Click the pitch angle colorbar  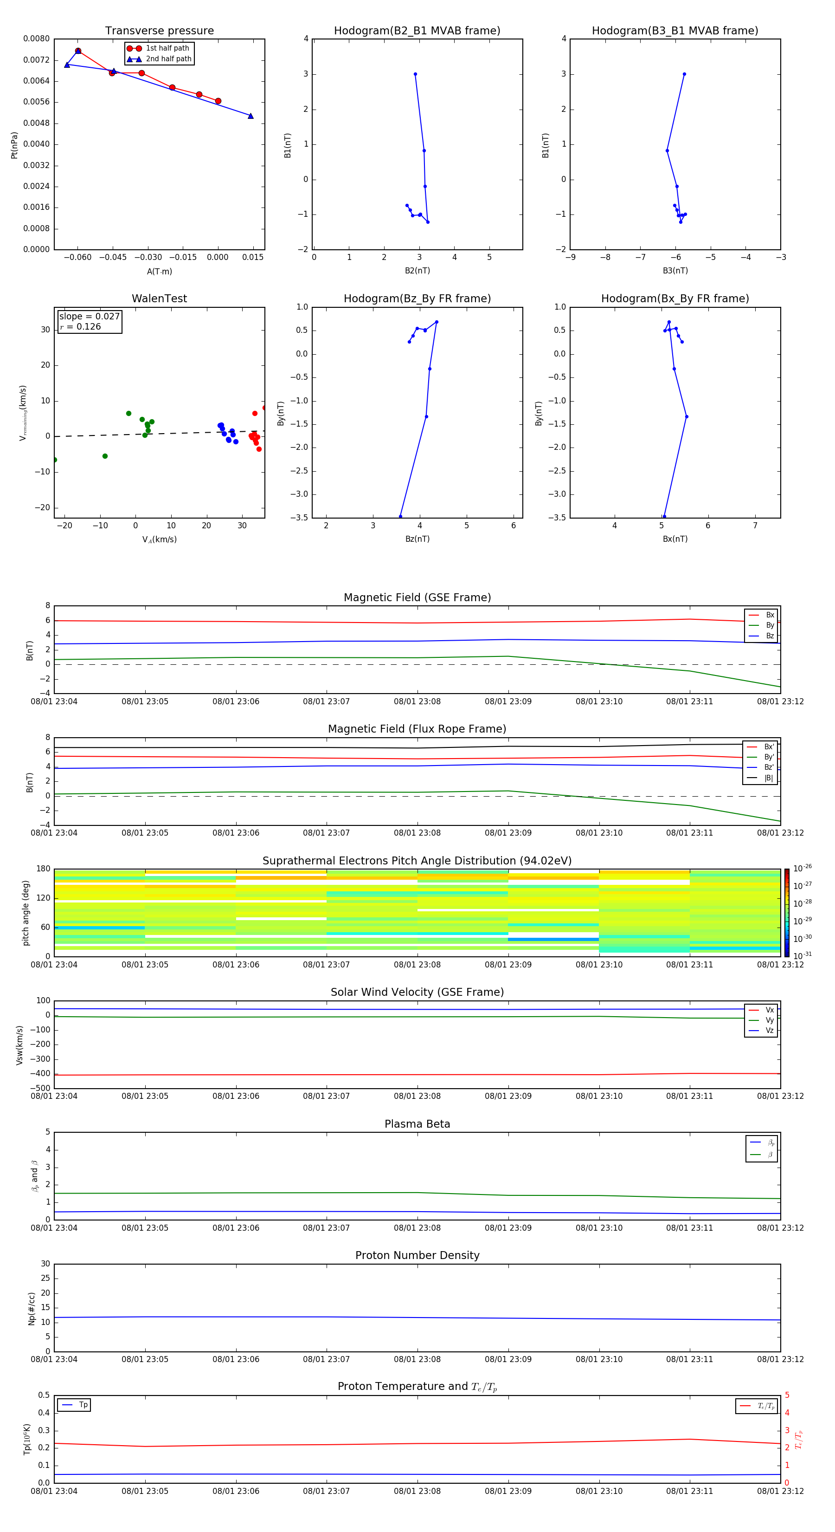coord(787,913)
